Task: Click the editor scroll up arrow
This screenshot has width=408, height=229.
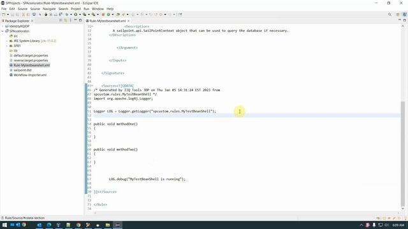Action: [x=403, y=26]
